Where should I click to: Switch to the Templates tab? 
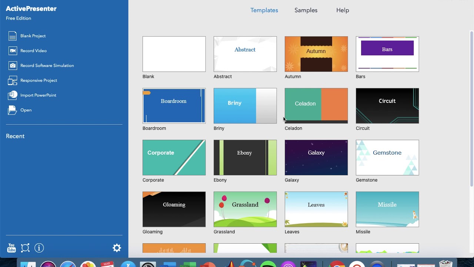264,10
